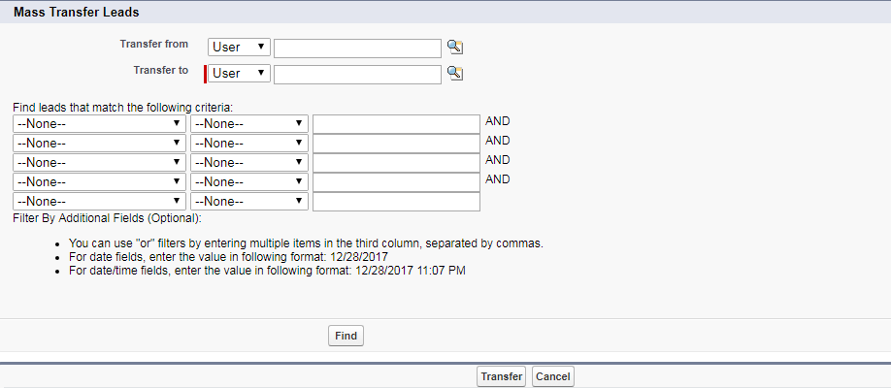This screenshot has width=891, height=388.
Task: Expand the second row operator dropdown
Action: tap(248, 144)
